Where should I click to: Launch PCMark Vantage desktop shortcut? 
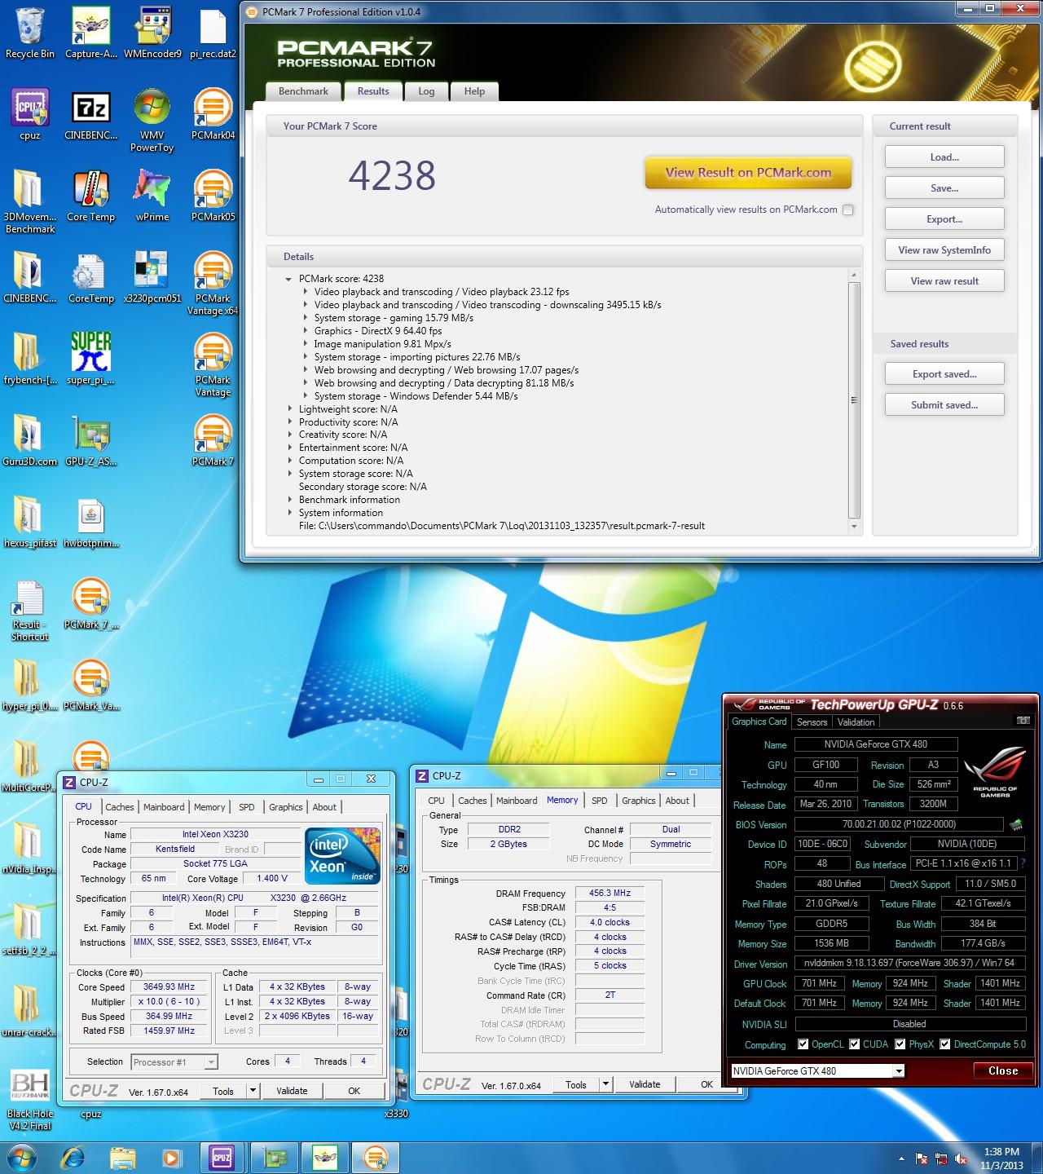(213, 364)
